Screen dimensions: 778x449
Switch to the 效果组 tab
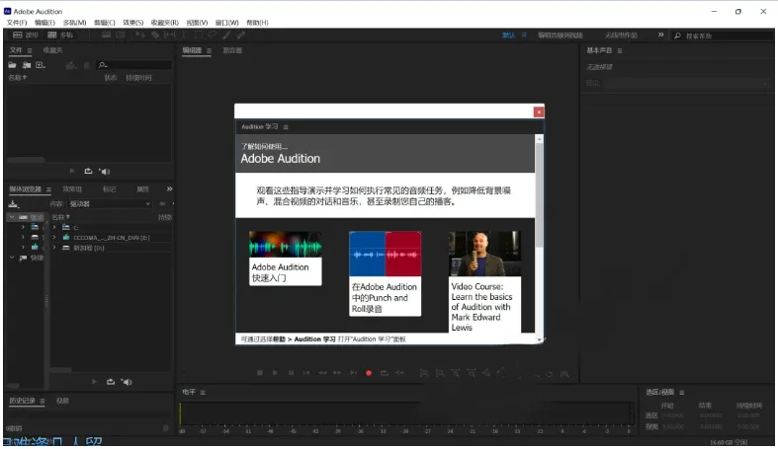point(72,189)
